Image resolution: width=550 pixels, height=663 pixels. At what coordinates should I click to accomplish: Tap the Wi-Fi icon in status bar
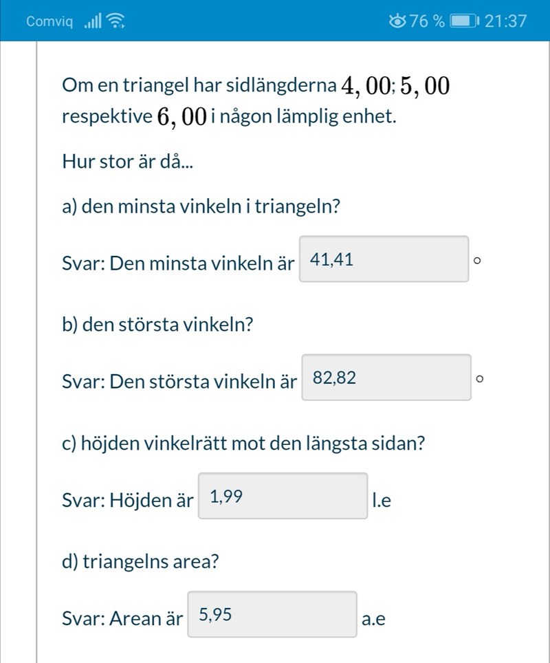(116, 22)
